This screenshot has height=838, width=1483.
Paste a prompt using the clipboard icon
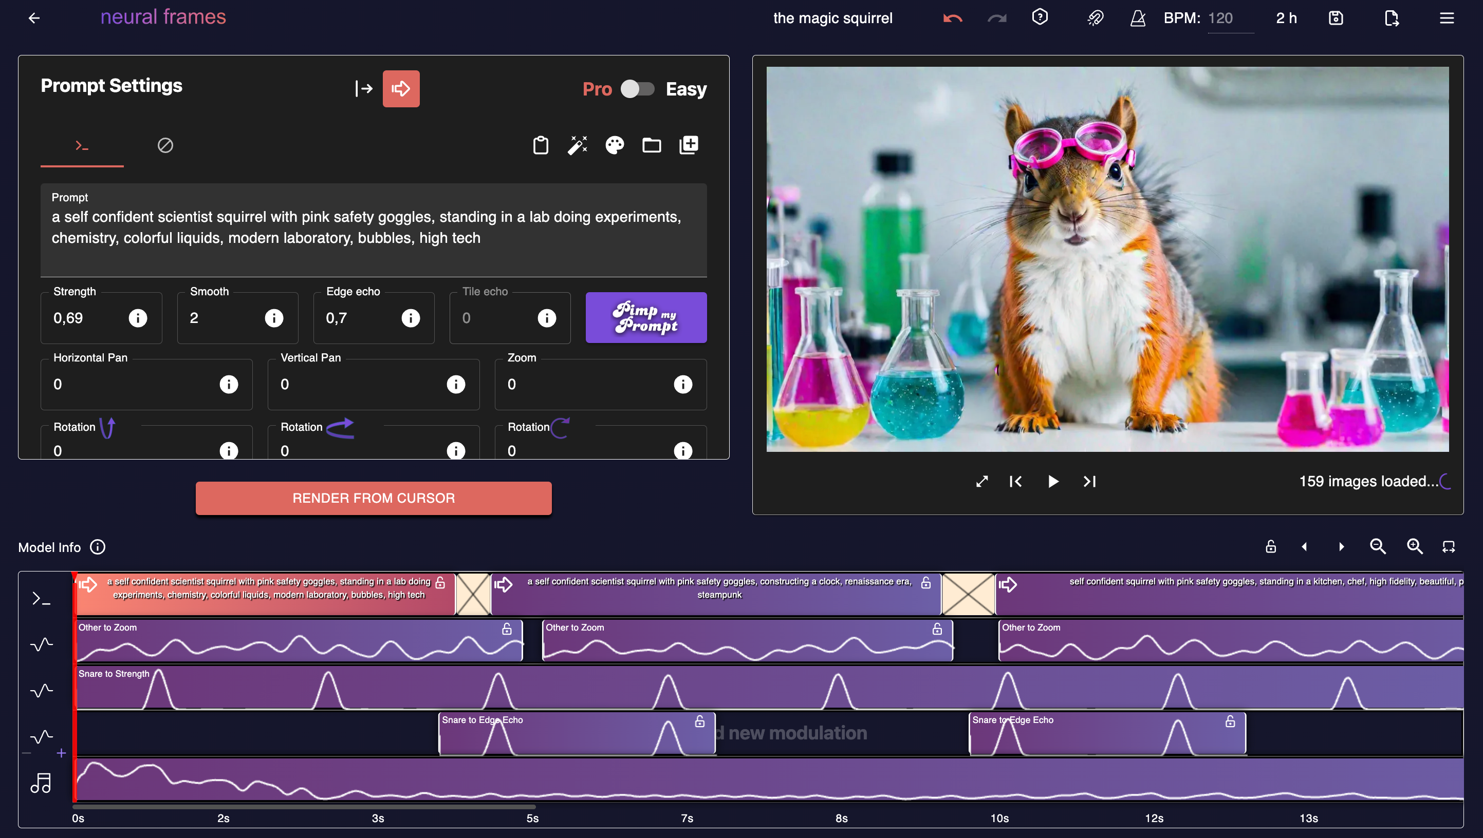[x=540, y=145]
